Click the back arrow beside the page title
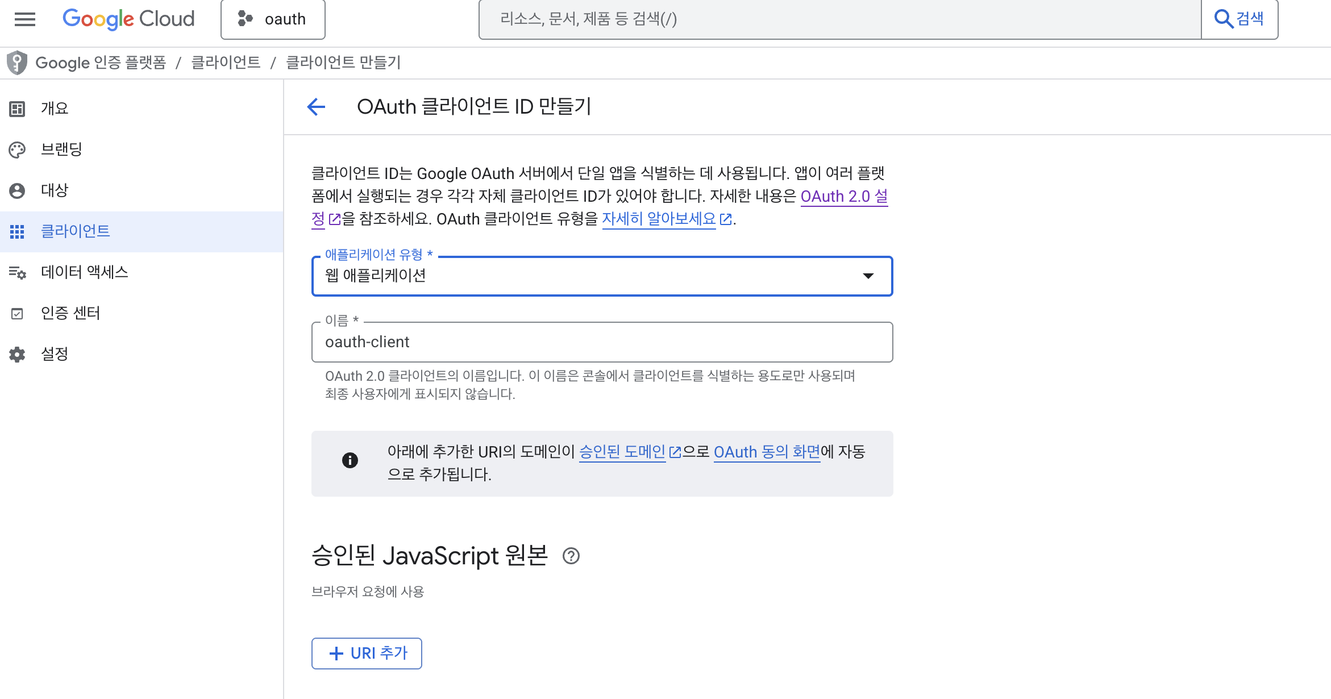The image size is (1331, 699). pos(316,106)
